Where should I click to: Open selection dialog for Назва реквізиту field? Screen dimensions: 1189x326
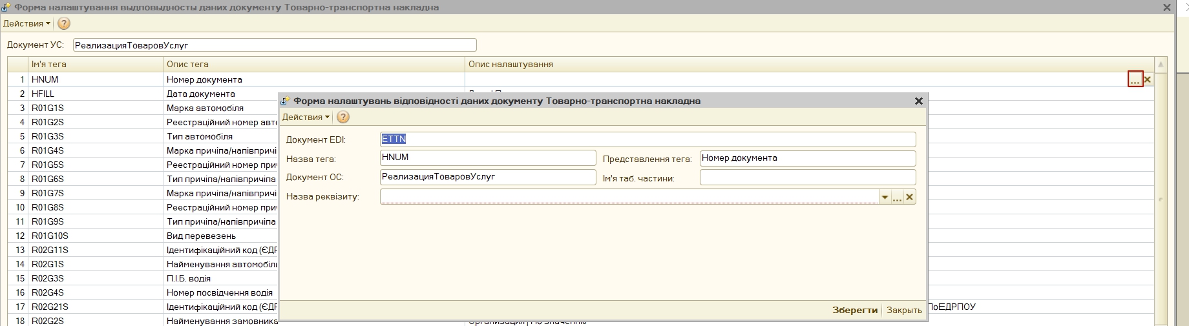coord(898,197)
